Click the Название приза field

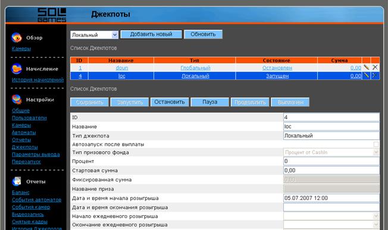331,189
